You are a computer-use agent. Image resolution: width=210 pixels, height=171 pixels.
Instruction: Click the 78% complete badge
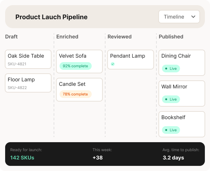point(75,94)
